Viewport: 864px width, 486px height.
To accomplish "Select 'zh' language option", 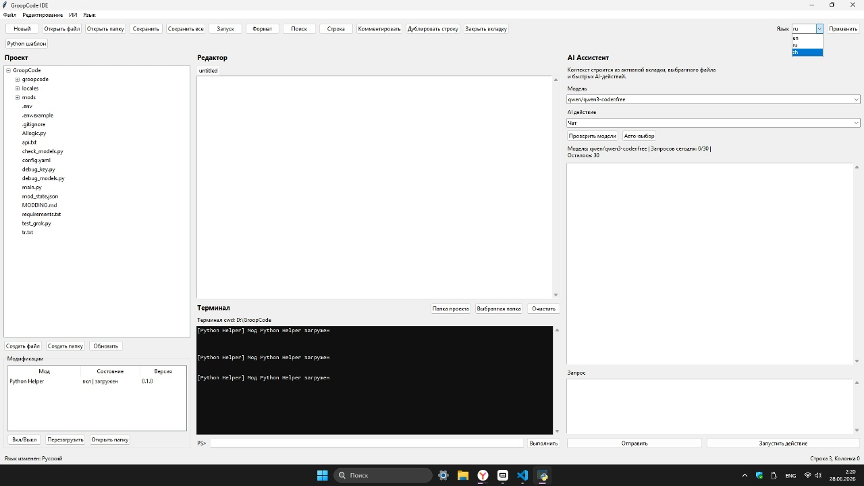I will click(807, 52).
